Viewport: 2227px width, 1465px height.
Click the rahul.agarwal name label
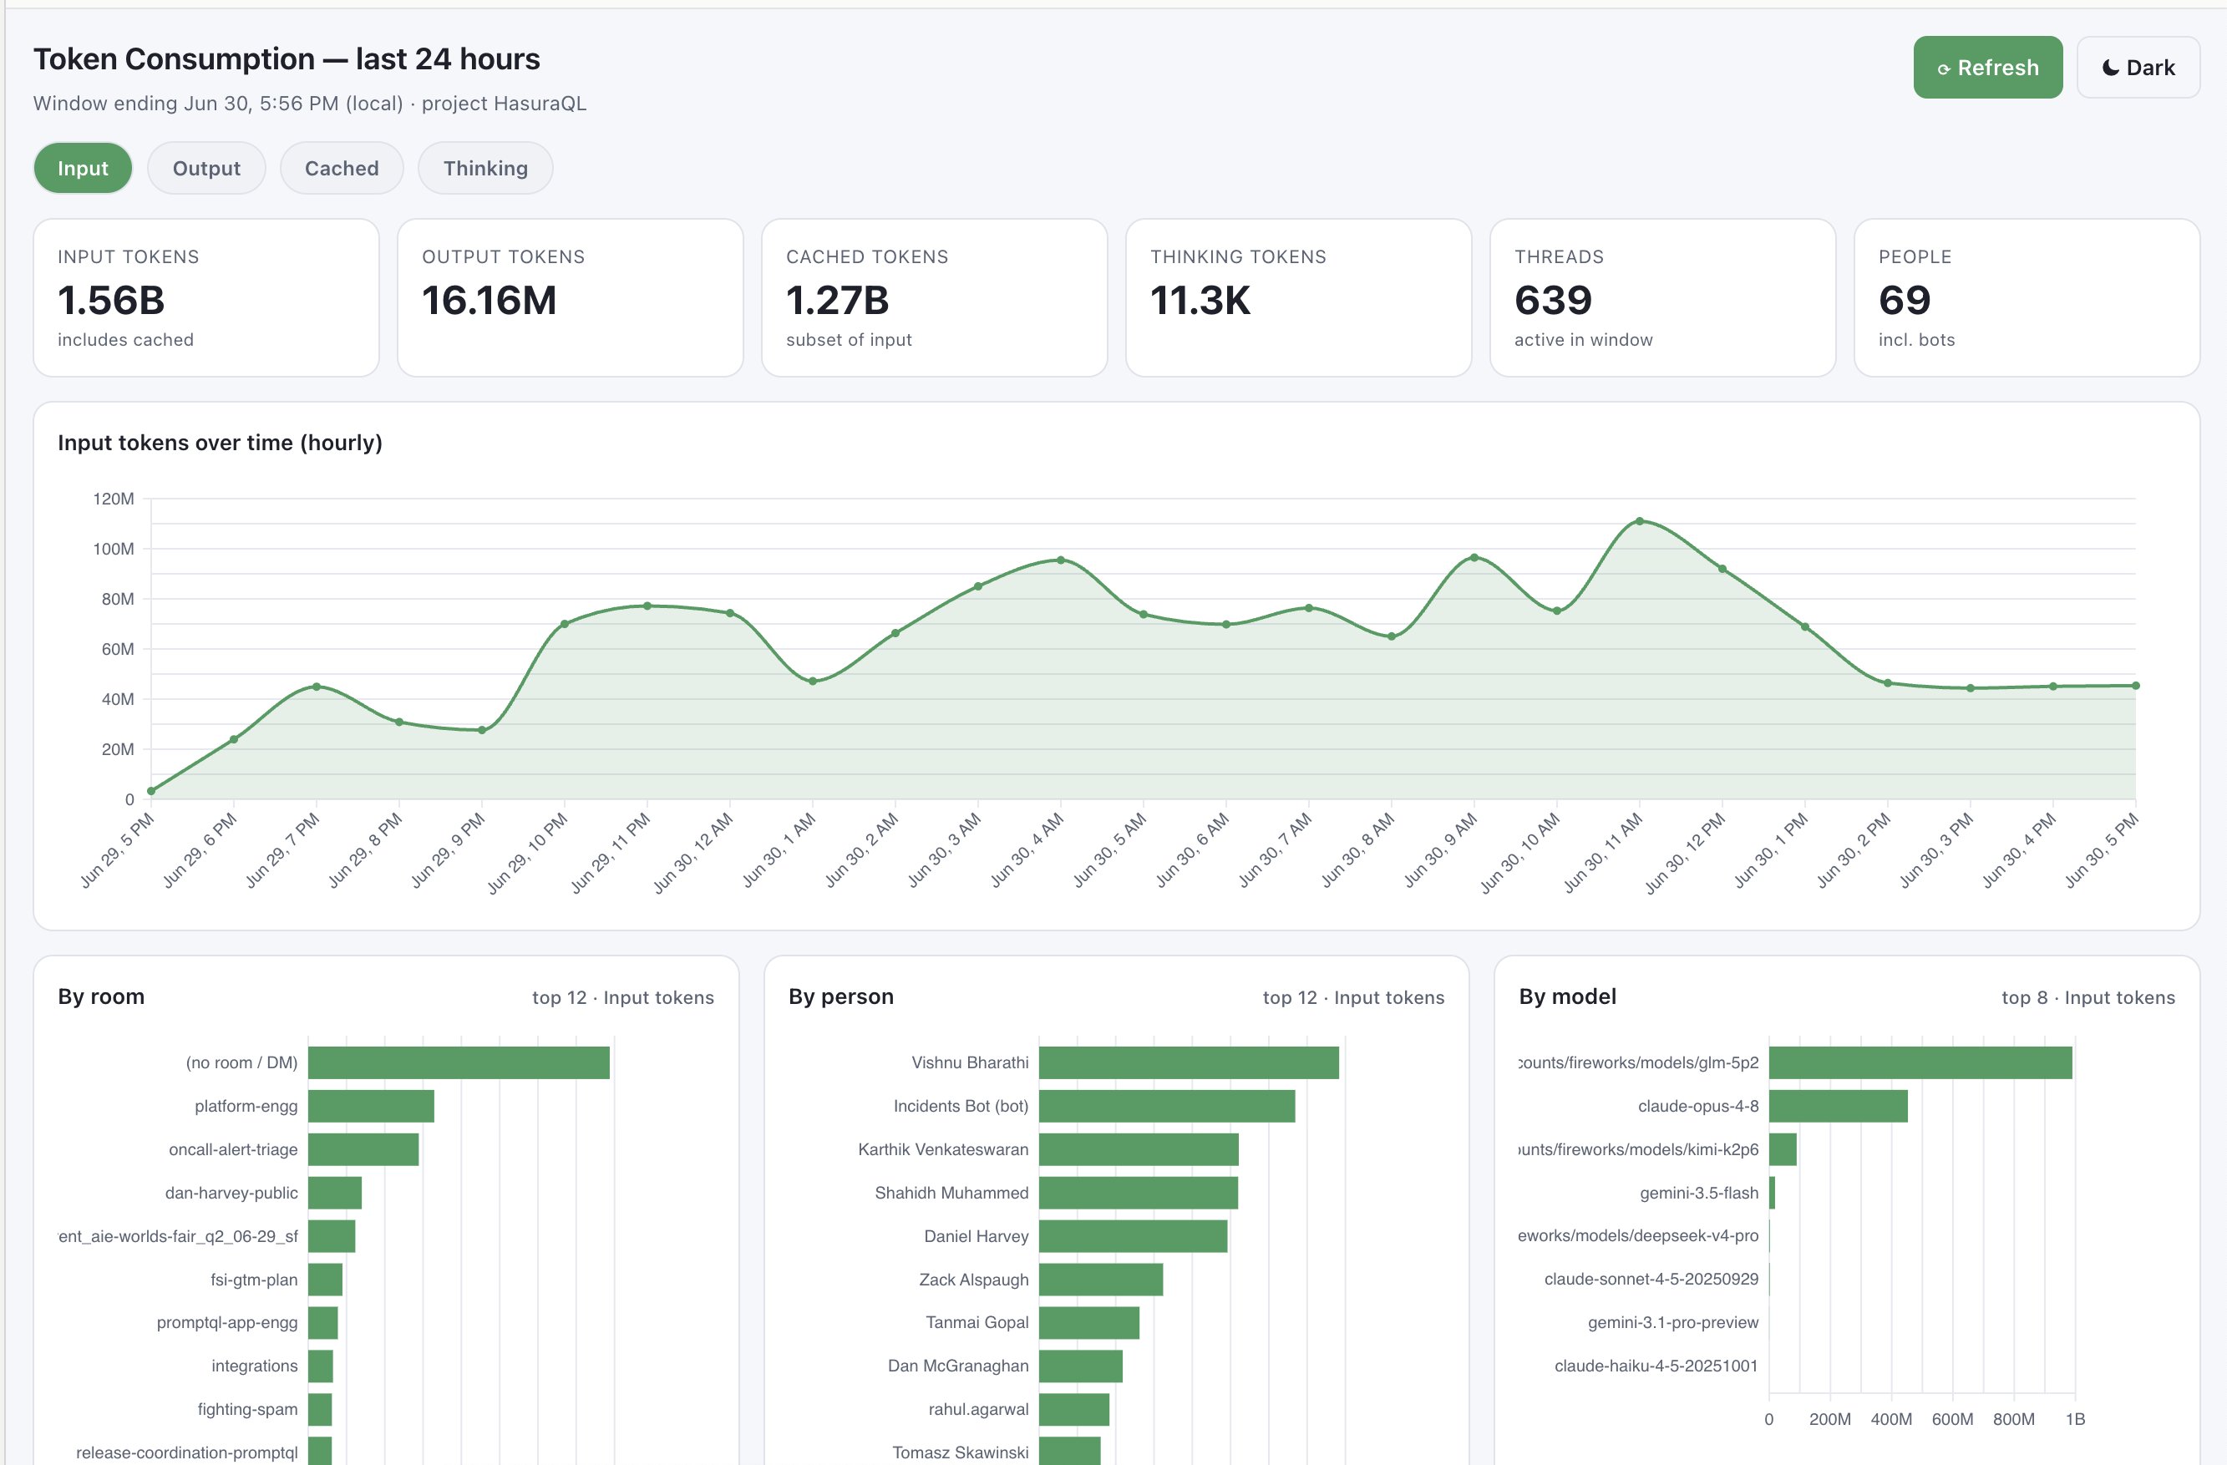coord(979,1409)
